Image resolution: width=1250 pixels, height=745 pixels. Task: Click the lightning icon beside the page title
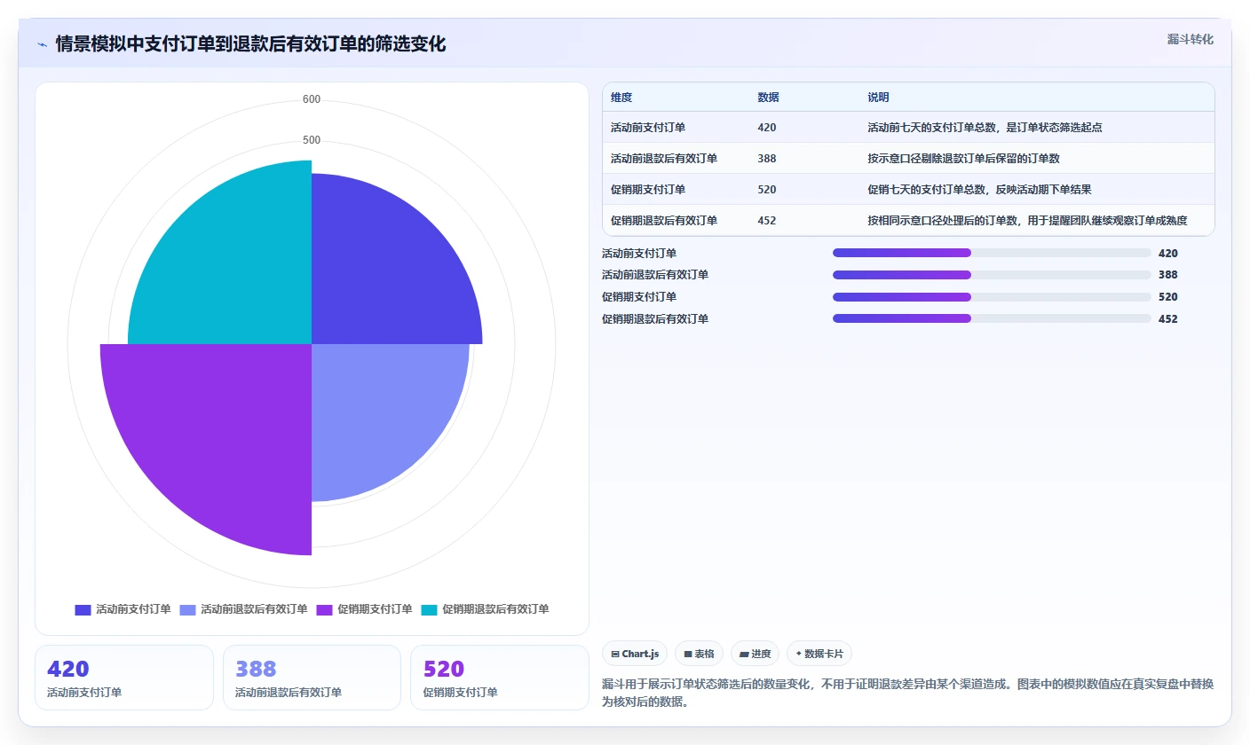tap(42, 44)
